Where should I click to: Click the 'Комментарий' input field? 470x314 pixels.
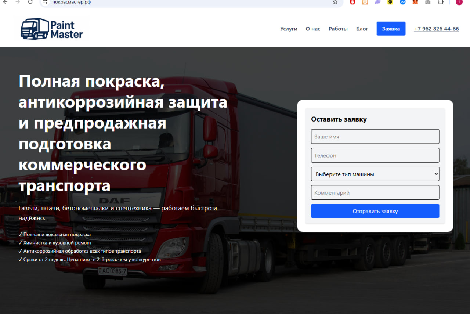[375, 192]
